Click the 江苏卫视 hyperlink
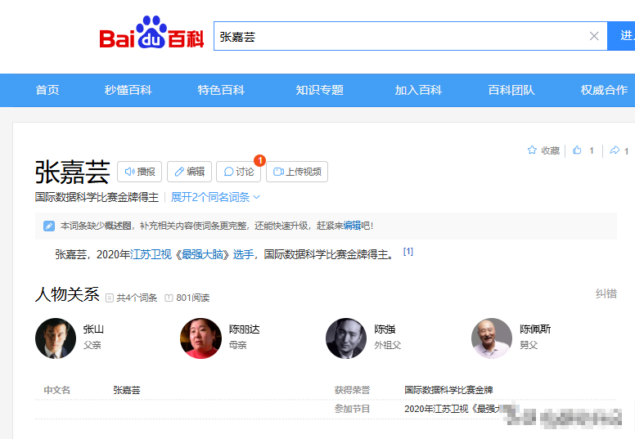 [x=151, y=254]
